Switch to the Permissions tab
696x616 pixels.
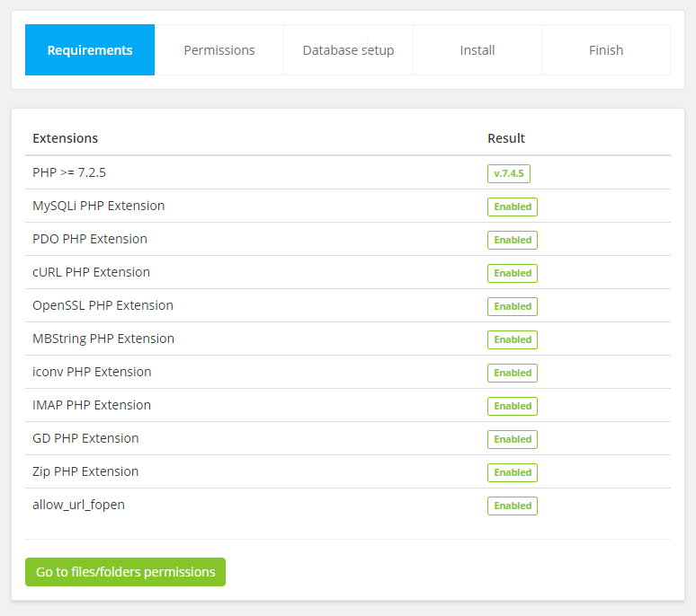[x=219, y=50]
